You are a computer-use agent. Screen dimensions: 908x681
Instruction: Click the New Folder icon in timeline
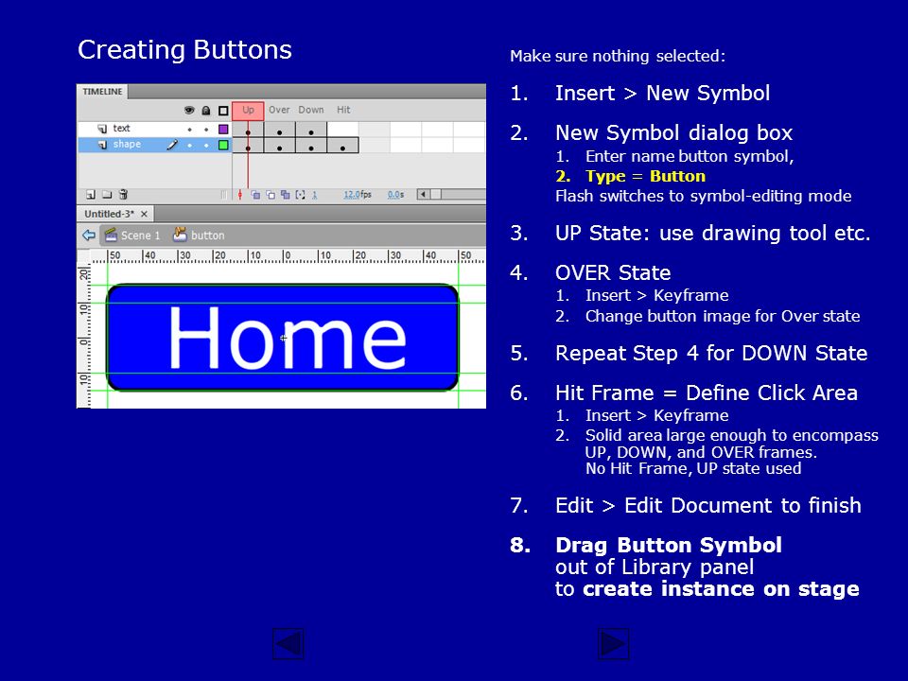107,195
